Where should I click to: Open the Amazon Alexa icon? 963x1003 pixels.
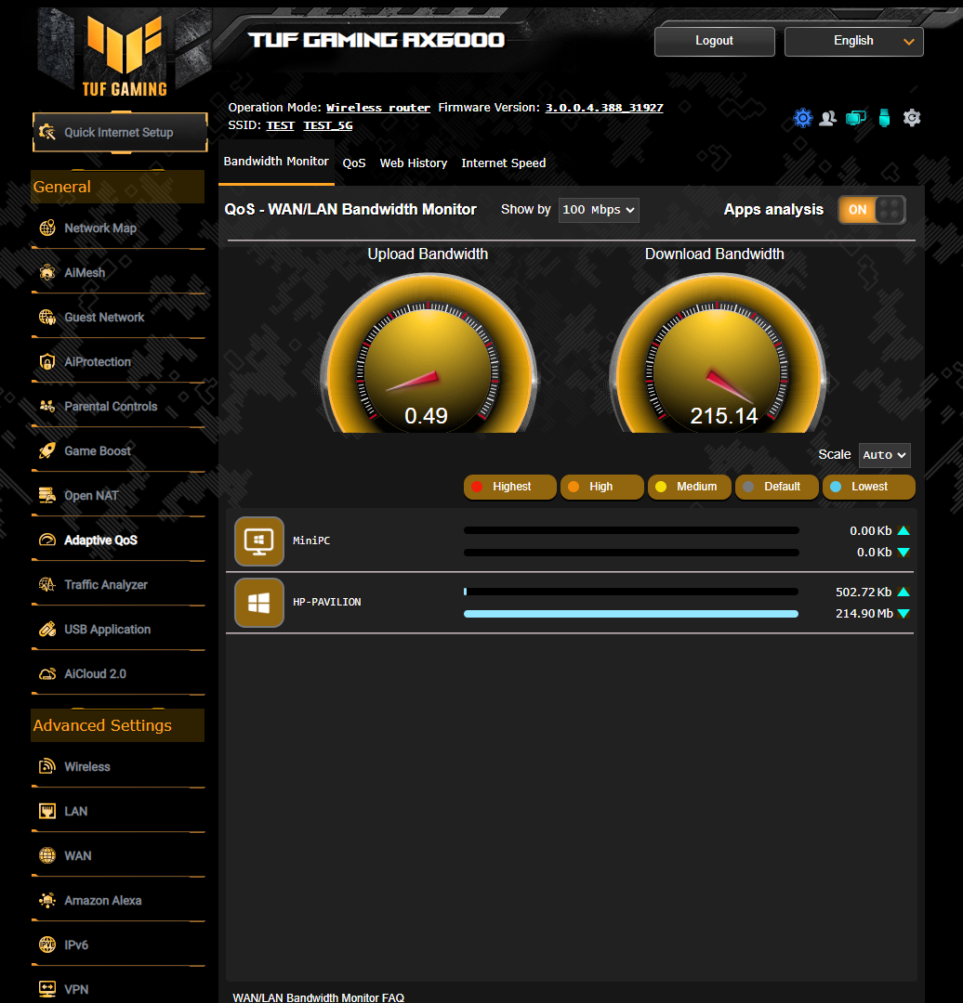(47, 901)
